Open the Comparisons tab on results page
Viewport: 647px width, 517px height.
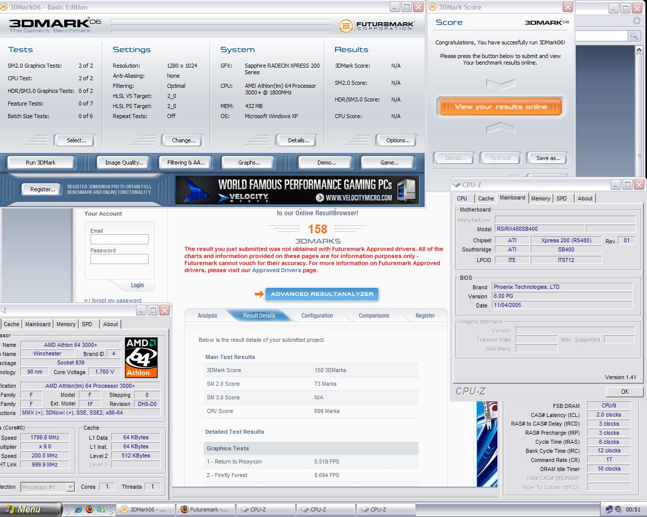point(374,316)
